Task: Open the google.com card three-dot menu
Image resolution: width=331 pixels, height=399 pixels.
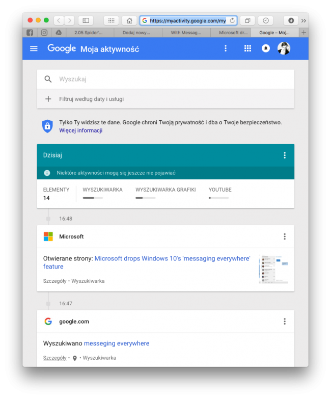Action: point(285,322)
